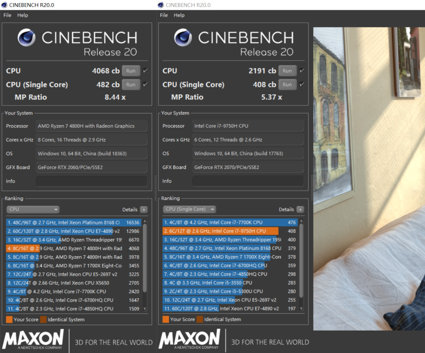
Task: Click Identical System swatch in left legend
Action: click(43, 320)
